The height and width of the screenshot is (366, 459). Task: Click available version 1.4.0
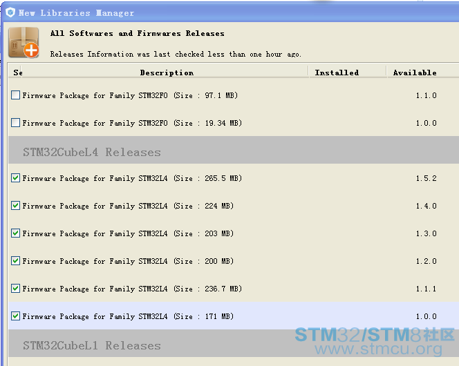coord(427,206)
